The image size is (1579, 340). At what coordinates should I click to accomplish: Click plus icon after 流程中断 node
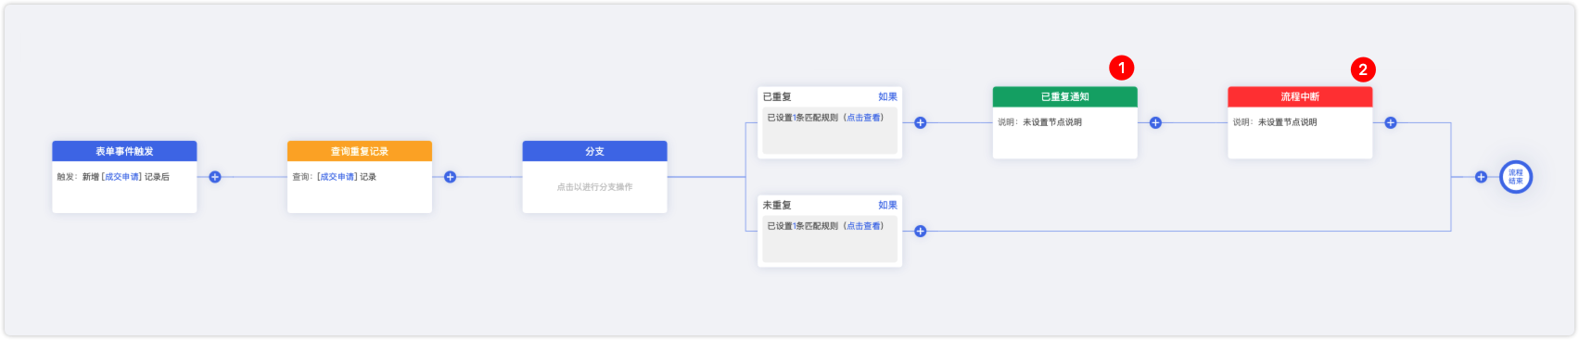[1391, 122]
